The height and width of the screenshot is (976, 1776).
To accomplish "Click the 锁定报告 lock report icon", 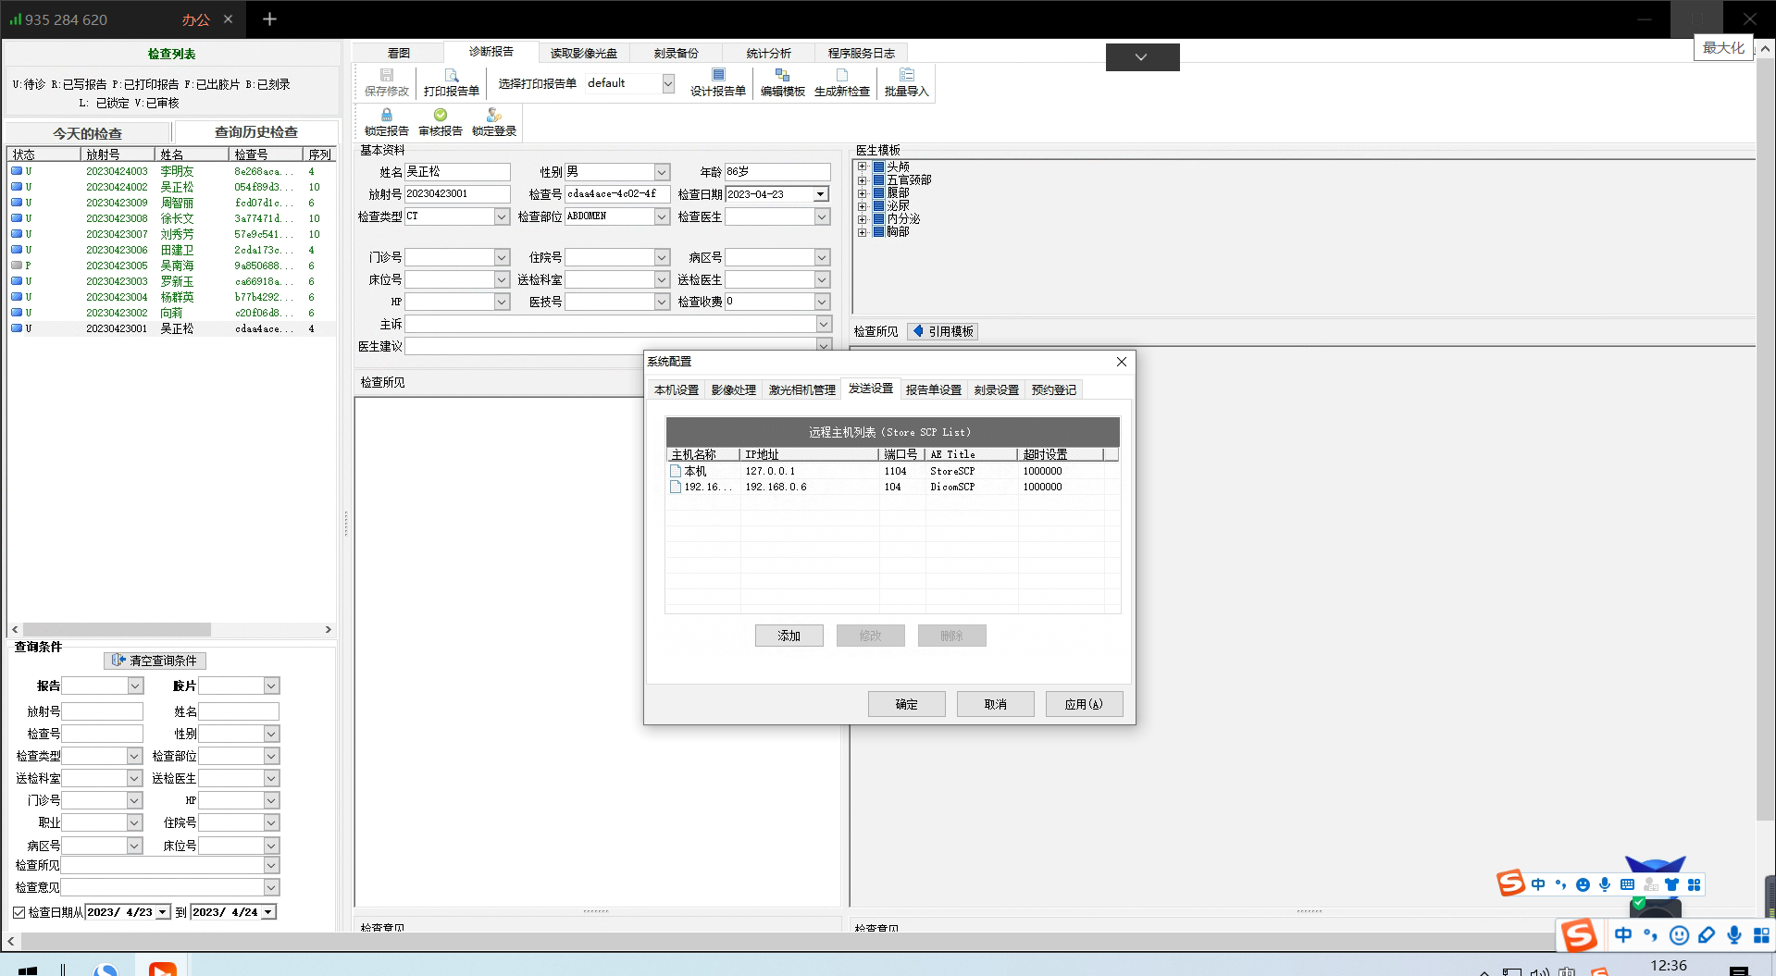I will 386,116.
